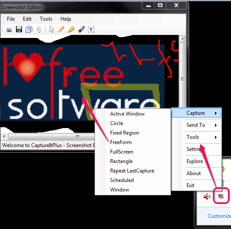231x229 pixels.
Task: Expand the Capture submenu
Action: pos(196,113)
